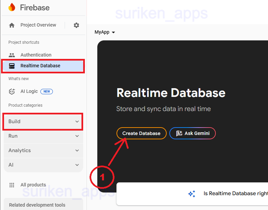Expand the Run product category

pos(43,136)
